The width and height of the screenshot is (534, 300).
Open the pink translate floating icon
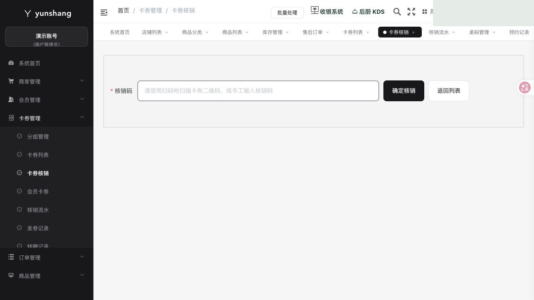pos(525,87)
